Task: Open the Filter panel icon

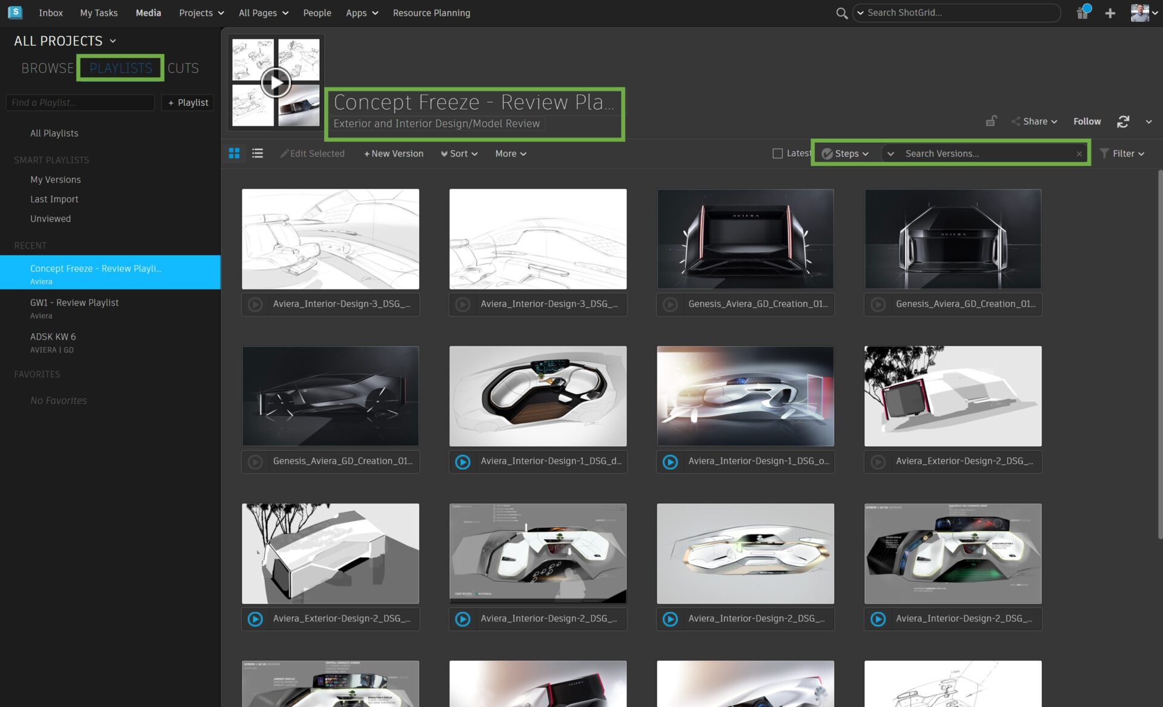Action: click(1104, 153)
